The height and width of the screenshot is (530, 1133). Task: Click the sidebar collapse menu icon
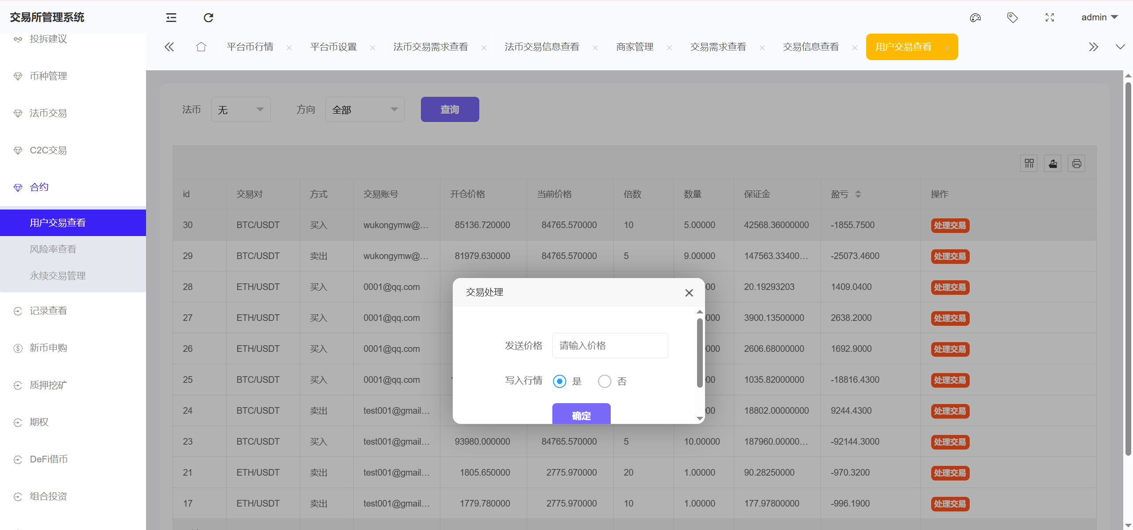tap(171, 18)
